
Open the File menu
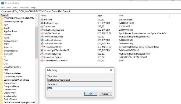(3, 8)
